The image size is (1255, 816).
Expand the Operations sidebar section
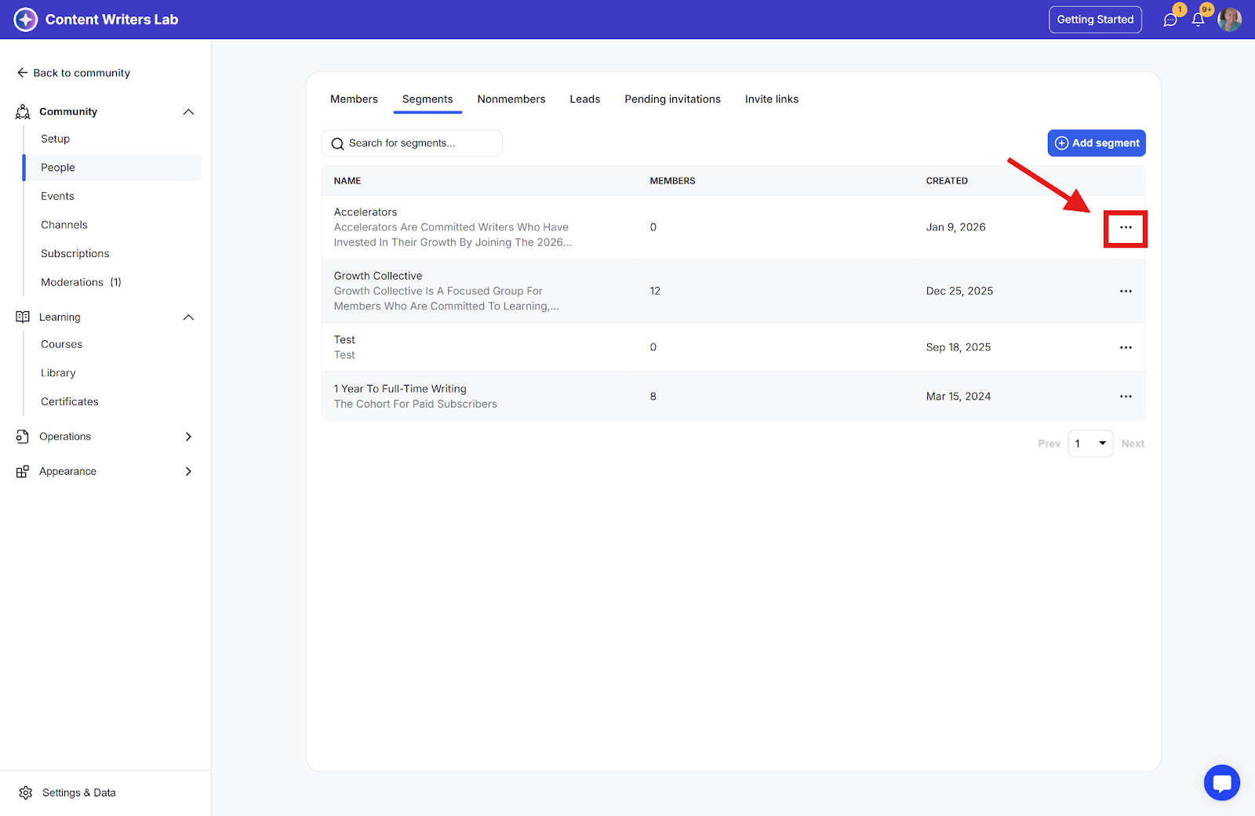[x=188, y=437]
